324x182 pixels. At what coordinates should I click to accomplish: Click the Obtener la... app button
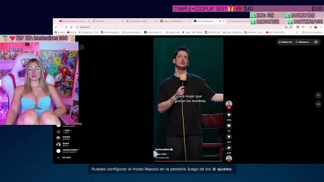(303, 42)
